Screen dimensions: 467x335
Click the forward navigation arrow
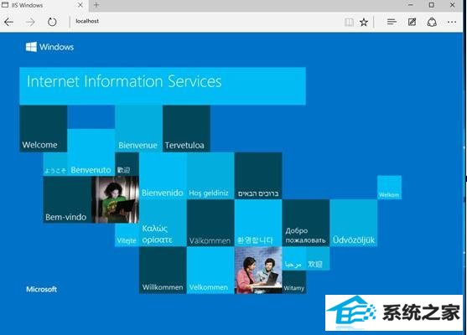coord(30,22)
